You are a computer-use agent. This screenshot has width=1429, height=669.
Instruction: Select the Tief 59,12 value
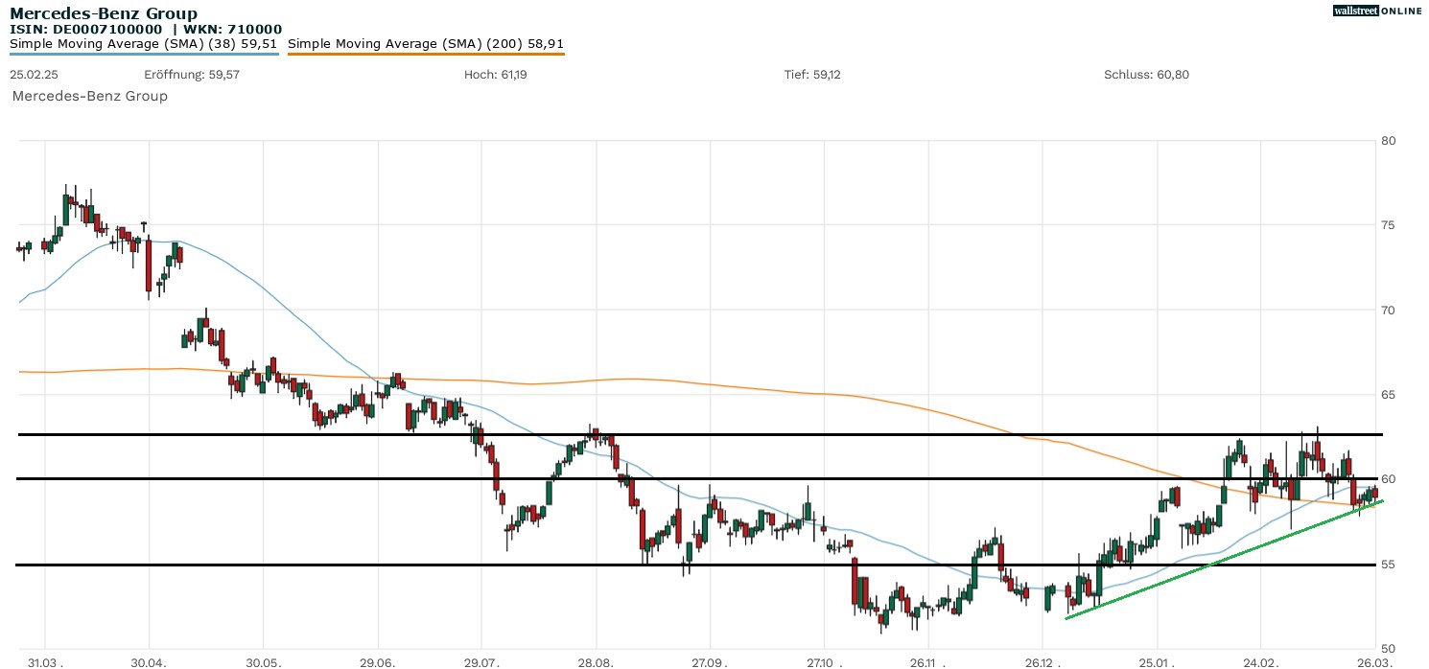(812, 74)
